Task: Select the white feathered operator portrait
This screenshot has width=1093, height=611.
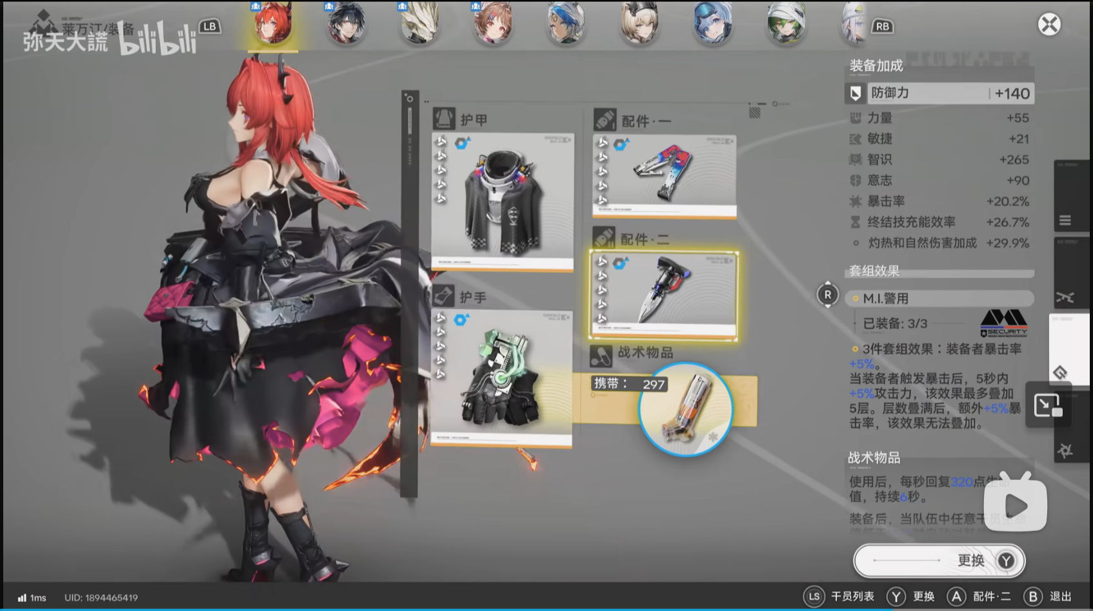Action: click(x=420, y=23)
